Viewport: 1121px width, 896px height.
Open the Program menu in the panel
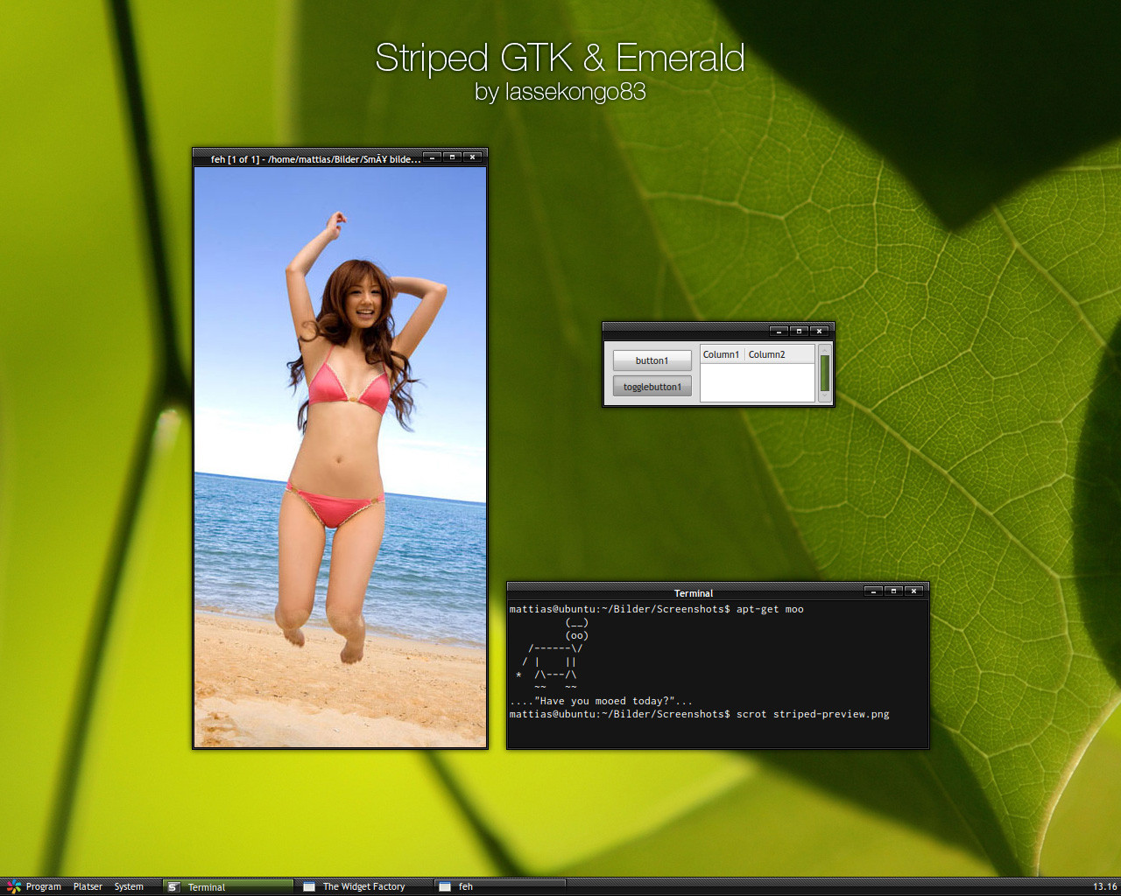click(x=43, y=886)
